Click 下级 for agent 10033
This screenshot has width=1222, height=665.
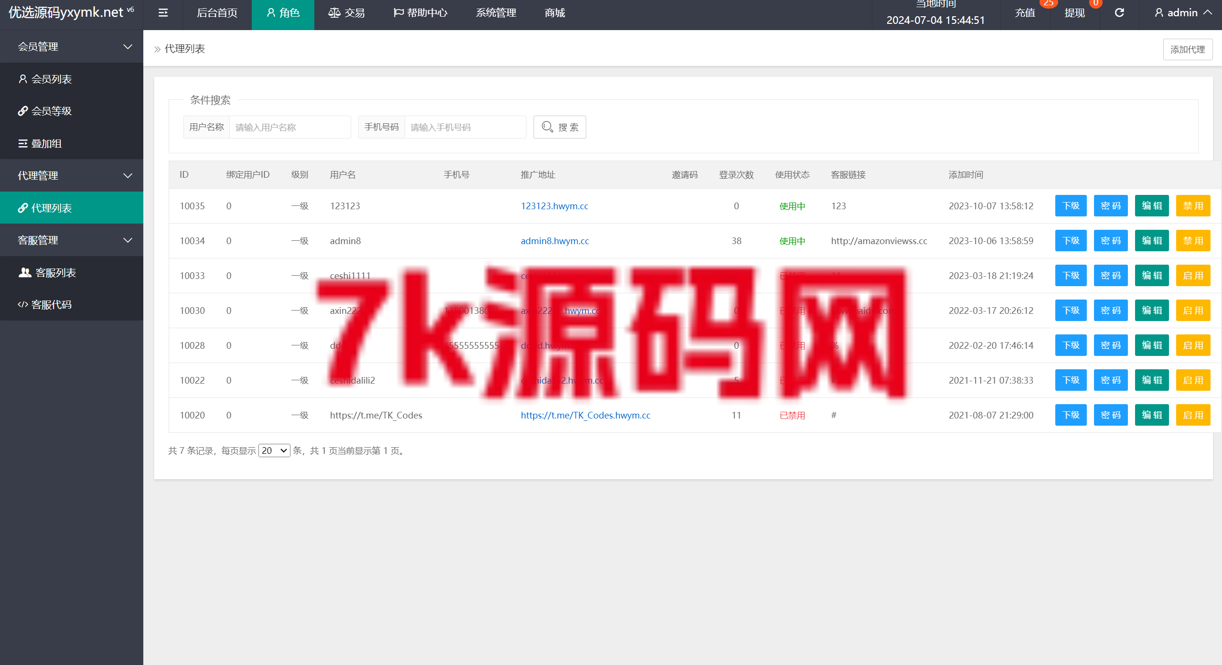pyautogui.click(x=1071, y=276)
